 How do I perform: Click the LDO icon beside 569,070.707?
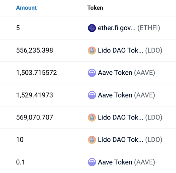point(92,117)
